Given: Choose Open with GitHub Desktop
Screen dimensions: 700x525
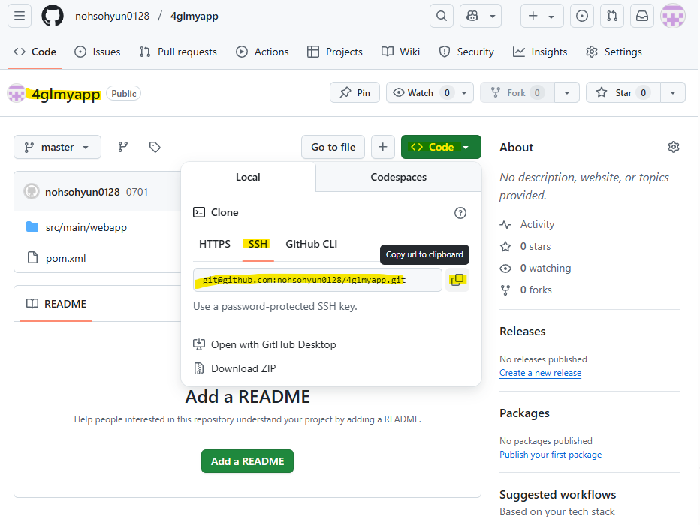Looking at the screenshot, I should tap(264, 344).
